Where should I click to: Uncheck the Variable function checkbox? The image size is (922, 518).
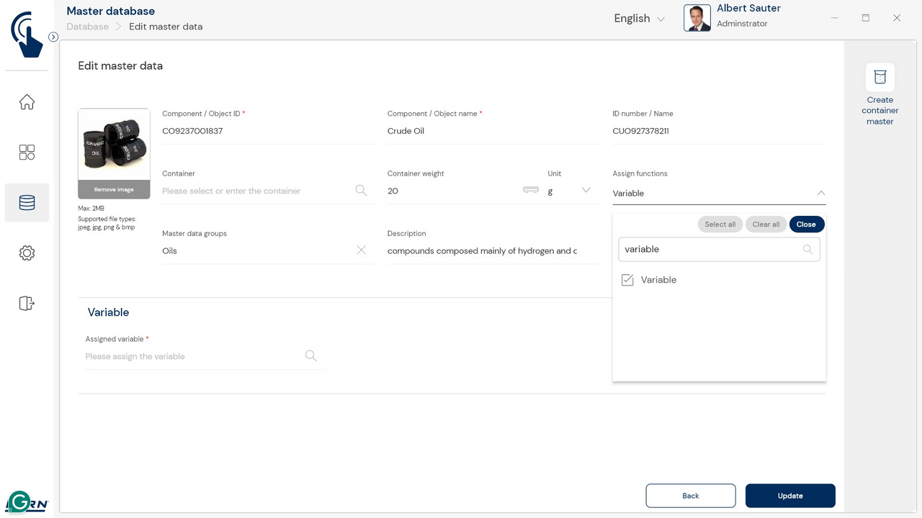point(627,280)
